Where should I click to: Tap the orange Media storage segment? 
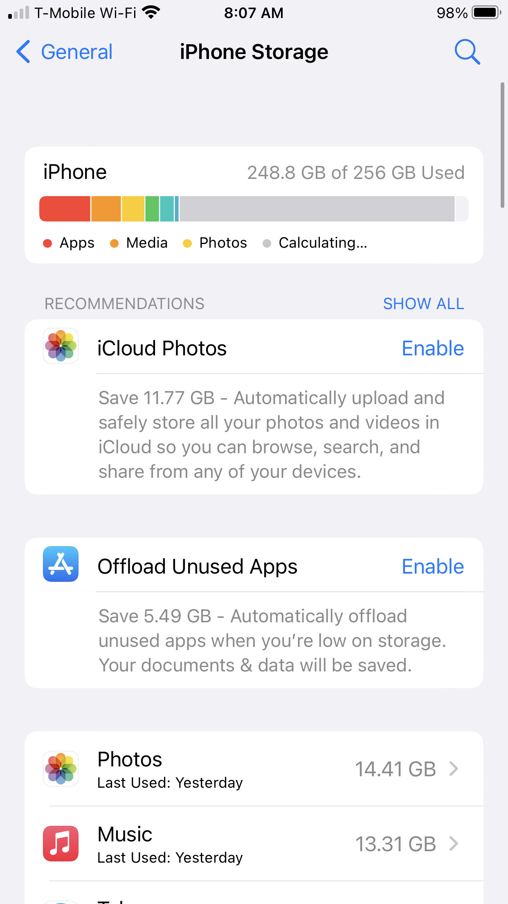click(106, 209)
